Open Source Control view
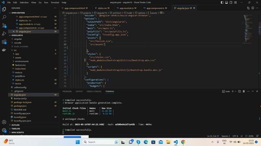 coord(4,25)
